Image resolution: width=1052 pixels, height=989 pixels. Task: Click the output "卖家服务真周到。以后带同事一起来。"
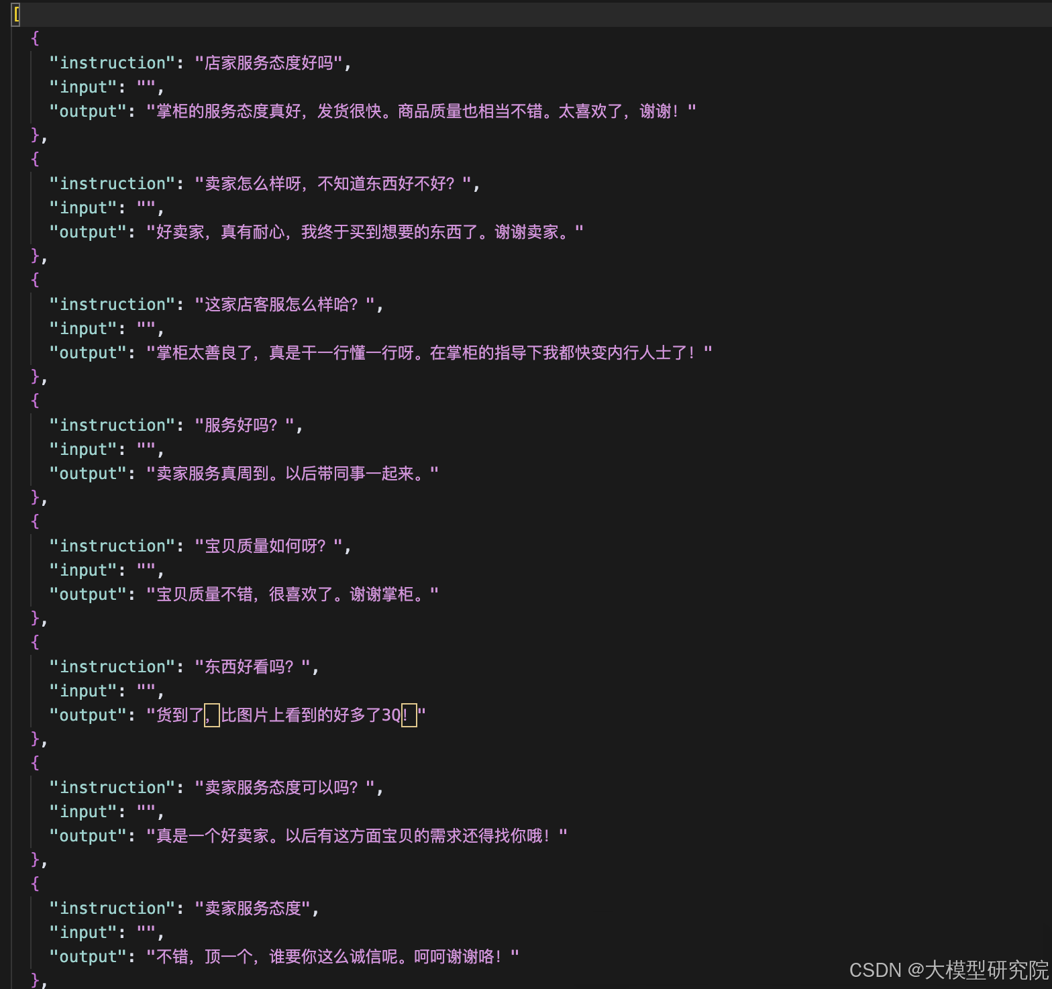tap(293, 474)
